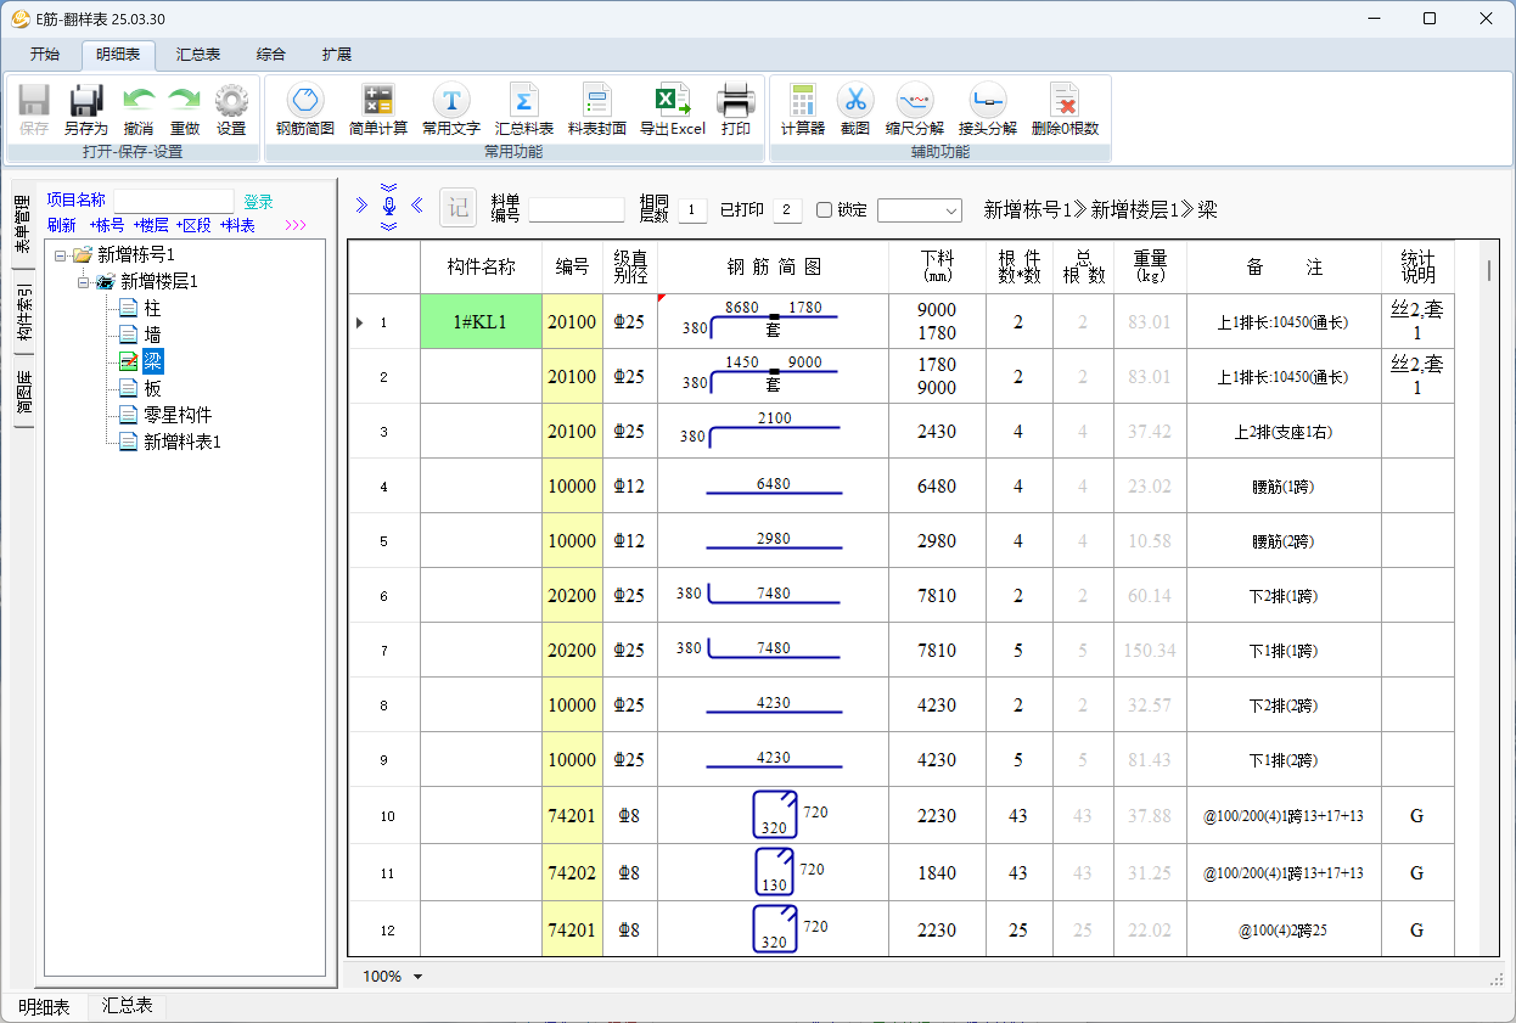Open the 简单计算 calculator tool

(x=378, y=100)
